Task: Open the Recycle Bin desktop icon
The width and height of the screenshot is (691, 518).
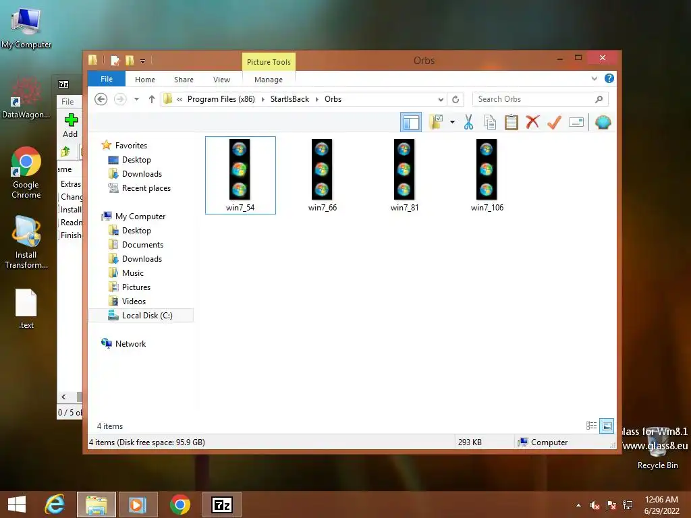Action: point(657,449)
